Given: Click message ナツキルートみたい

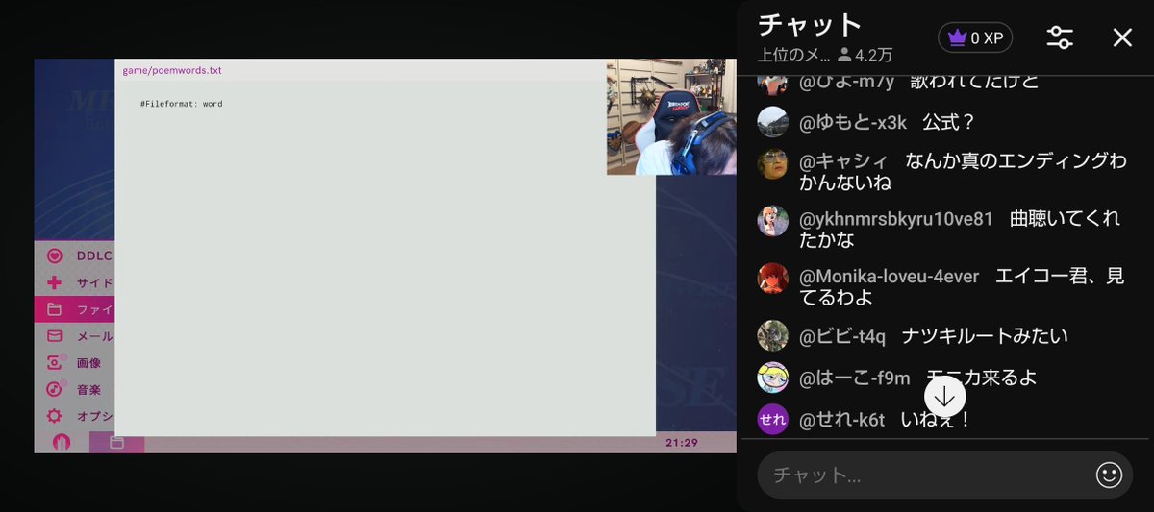Looking at the screenshot, I should (x=985, y=335).
